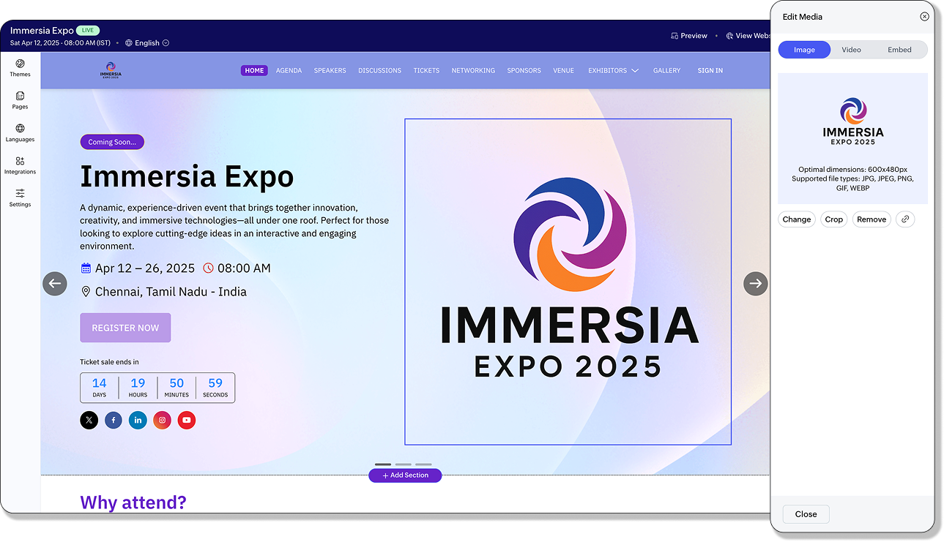Click the Add Section button

pos(405,475)
